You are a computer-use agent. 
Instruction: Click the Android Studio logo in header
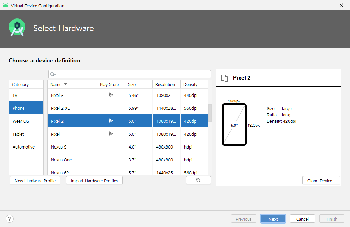click(17, 28)
